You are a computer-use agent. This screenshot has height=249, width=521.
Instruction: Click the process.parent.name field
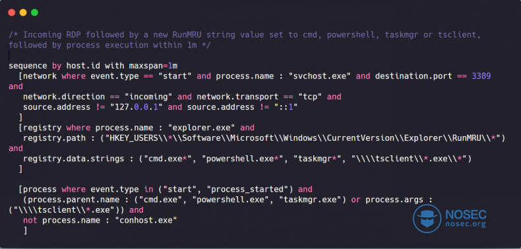tap(76, 199)
